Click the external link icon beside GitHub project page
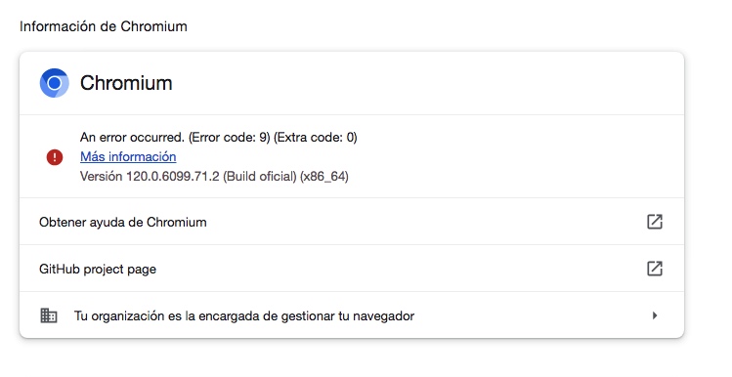 pyautogui.click(x=655, y=269)
